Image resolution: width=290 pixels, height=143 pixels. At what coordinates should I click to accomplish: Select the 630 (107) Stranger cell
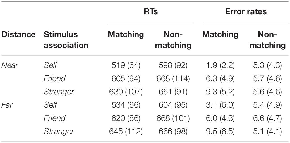(x=126, y=92)
